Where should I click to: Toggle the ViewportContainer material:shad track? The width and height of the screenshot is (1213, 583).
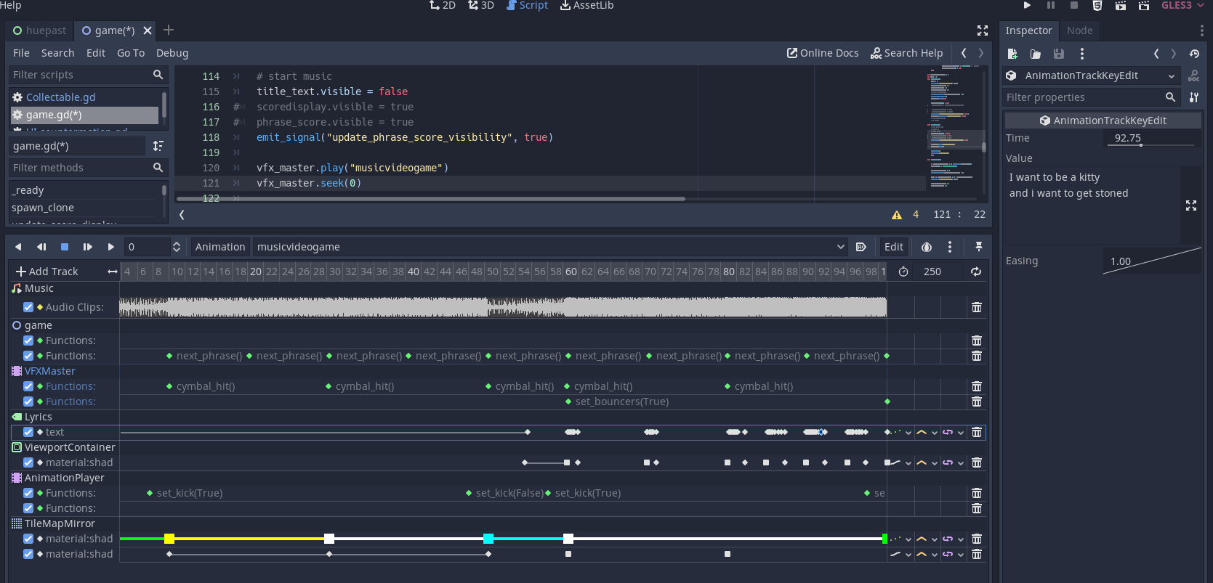[x=28, y=462]
